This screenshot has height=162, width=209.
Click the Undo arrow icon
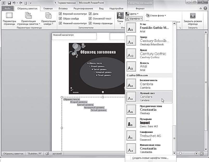pyautogui.click(x=14, y=3)
